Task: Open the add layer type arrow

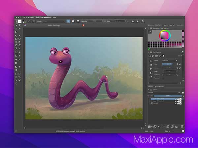Action: click(x=152, y=127)
